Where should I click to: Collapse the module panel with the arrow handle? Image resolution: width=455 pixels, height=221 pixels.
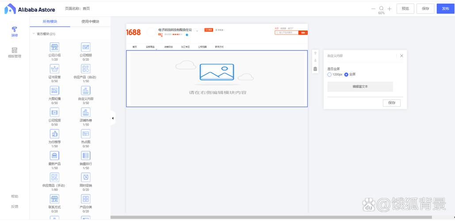(113, 118)
